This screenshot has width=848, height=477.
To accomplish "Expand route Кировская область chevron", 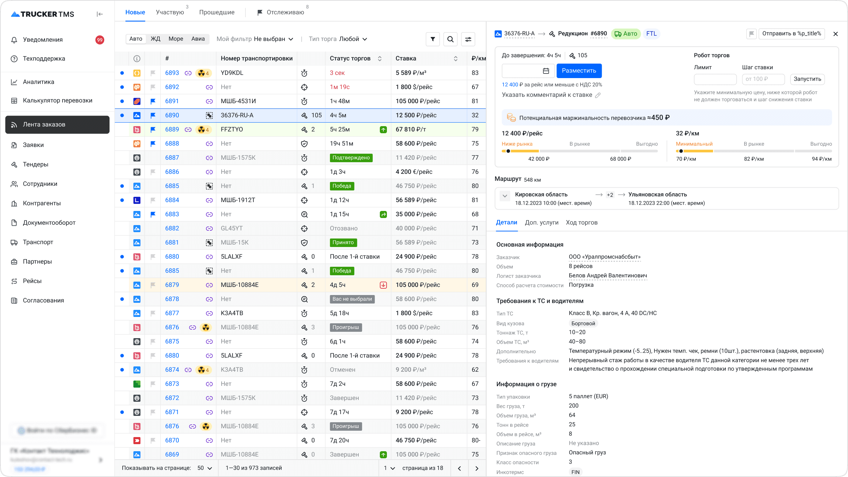I will click(505, 196).
